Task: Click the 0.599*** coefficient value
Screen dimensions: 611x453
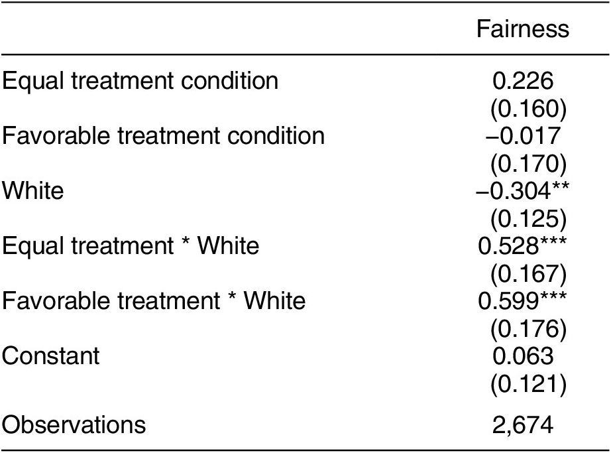Action: (x=522, y=301)
